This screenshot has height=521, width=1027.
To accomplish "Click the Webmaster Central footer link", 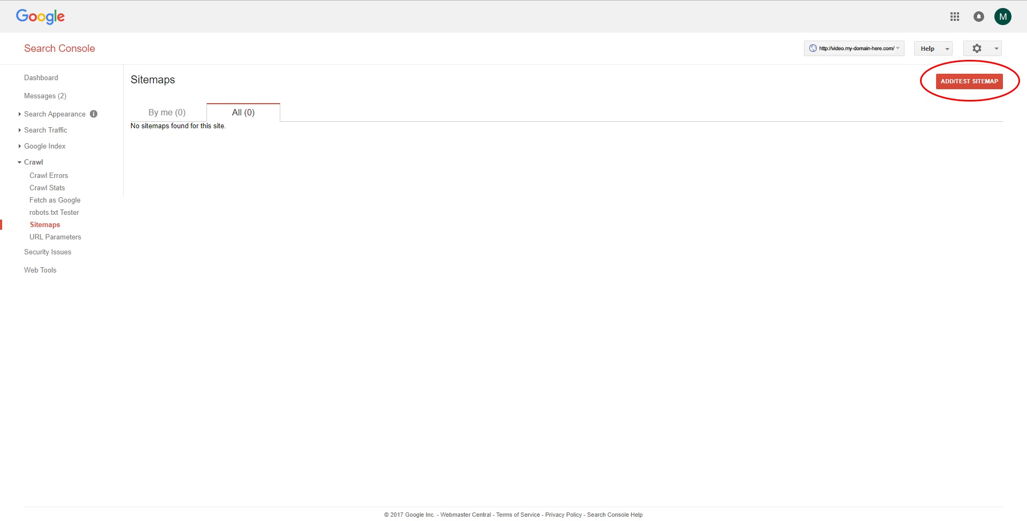I will (465, 515).
